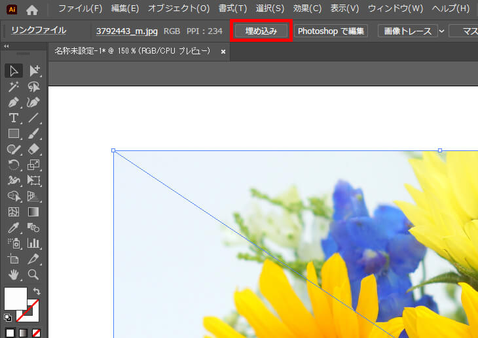Select the Scale tool
The height and width of the screenshot is (338, 478).
tap(34, 165)
